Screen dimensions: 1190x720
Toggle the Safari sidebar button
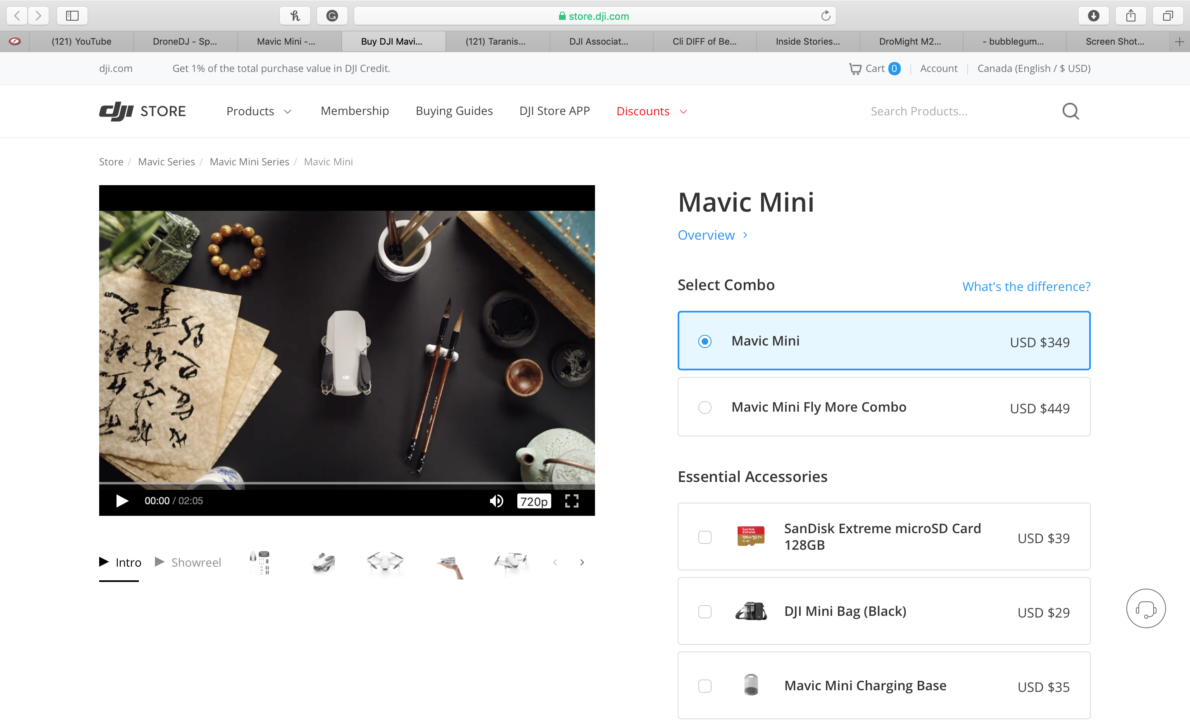pos(72,16)
